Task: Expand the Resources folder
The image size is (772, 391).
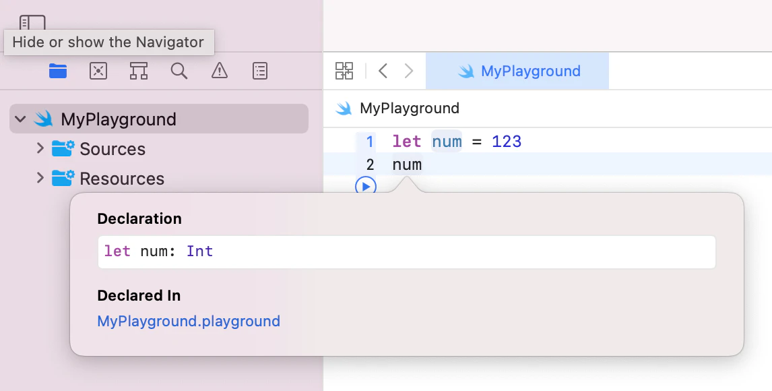Action: 40,177
